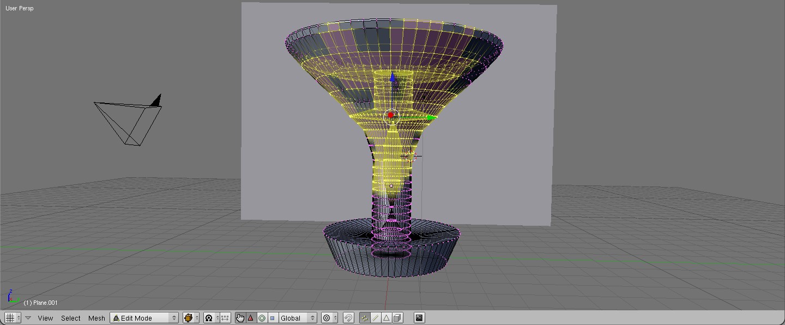Open the window type selector grid icon
The width and height of the screenshot is (785, 325).
pos(13,318)
